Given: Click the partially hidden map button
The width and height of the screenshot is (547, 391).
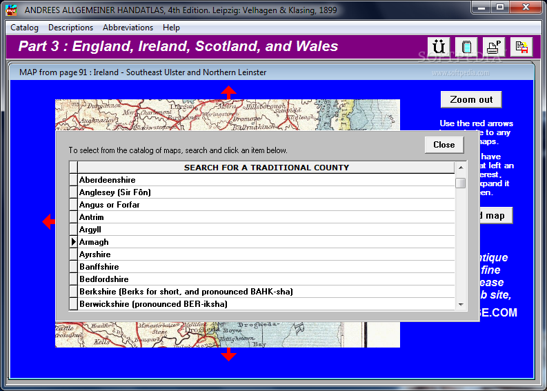Looking at the screenshot, I should pyautogui.click(x=496, y=216).
